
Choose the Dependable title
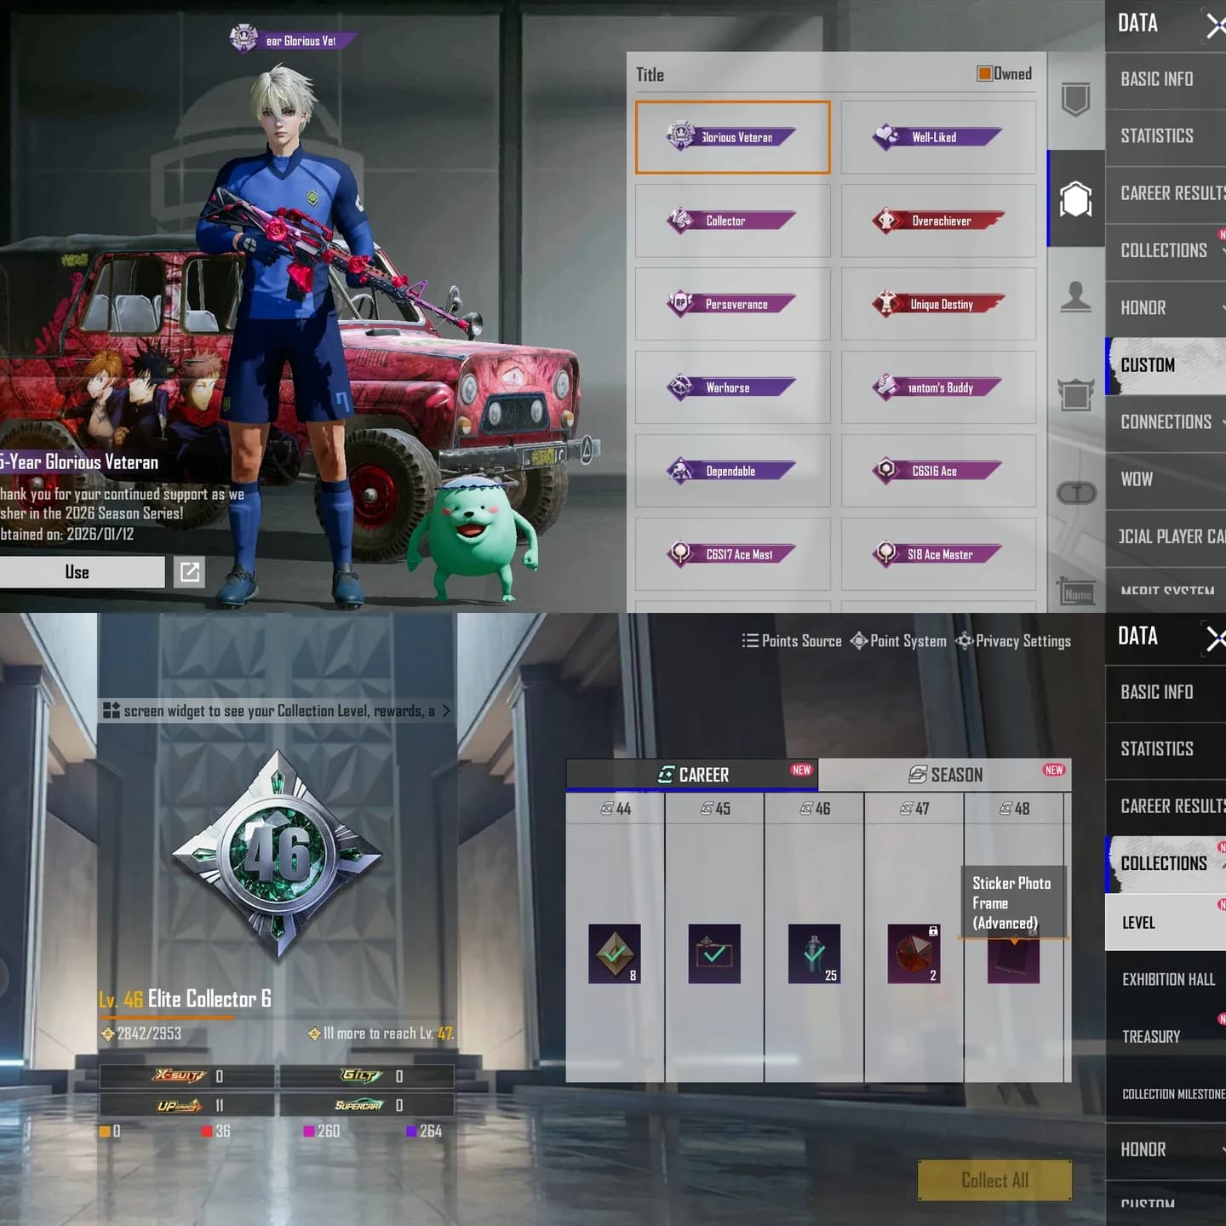tap(732, 471)
